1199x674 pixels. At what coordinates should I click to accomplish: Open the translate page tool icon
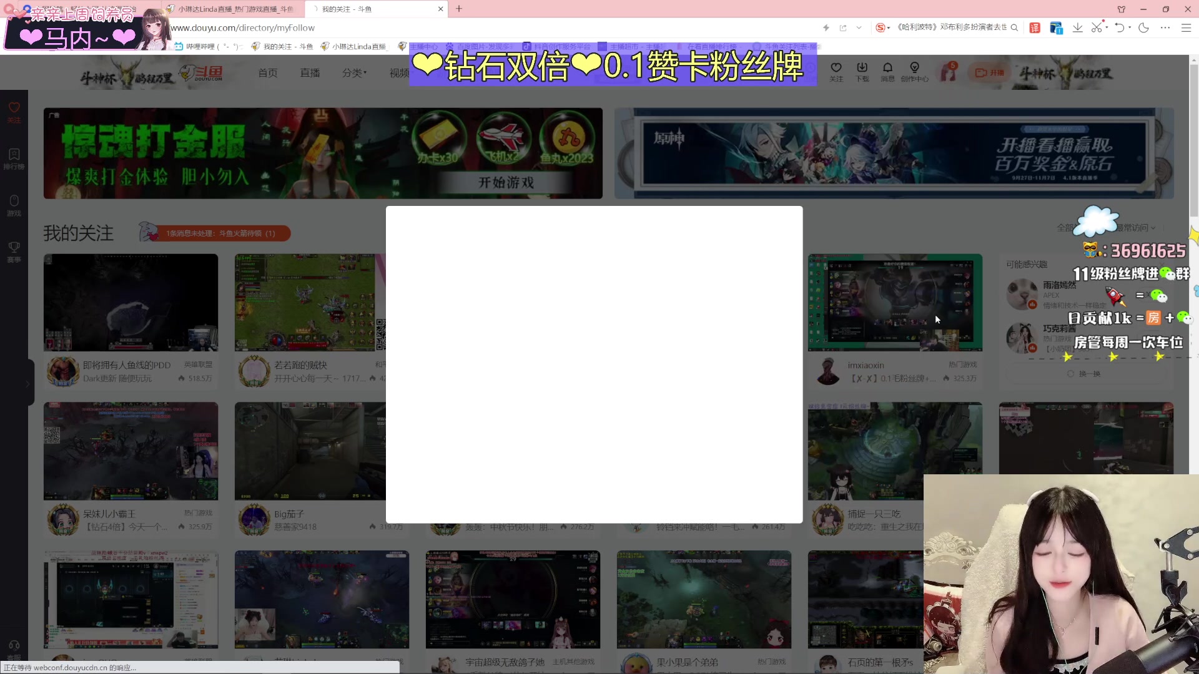(x=1035, y=27)
